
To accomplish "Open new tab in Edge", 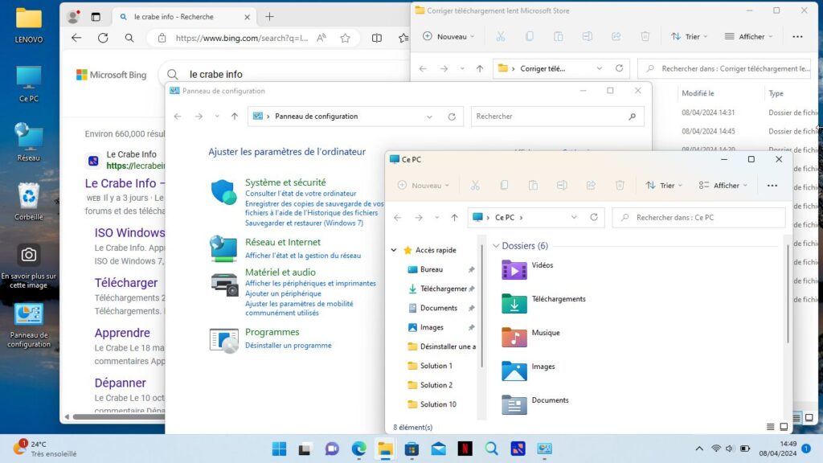I will (269, 17).
